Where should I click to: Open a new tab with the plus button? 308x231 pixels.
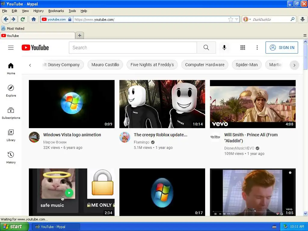pos(79,35)
